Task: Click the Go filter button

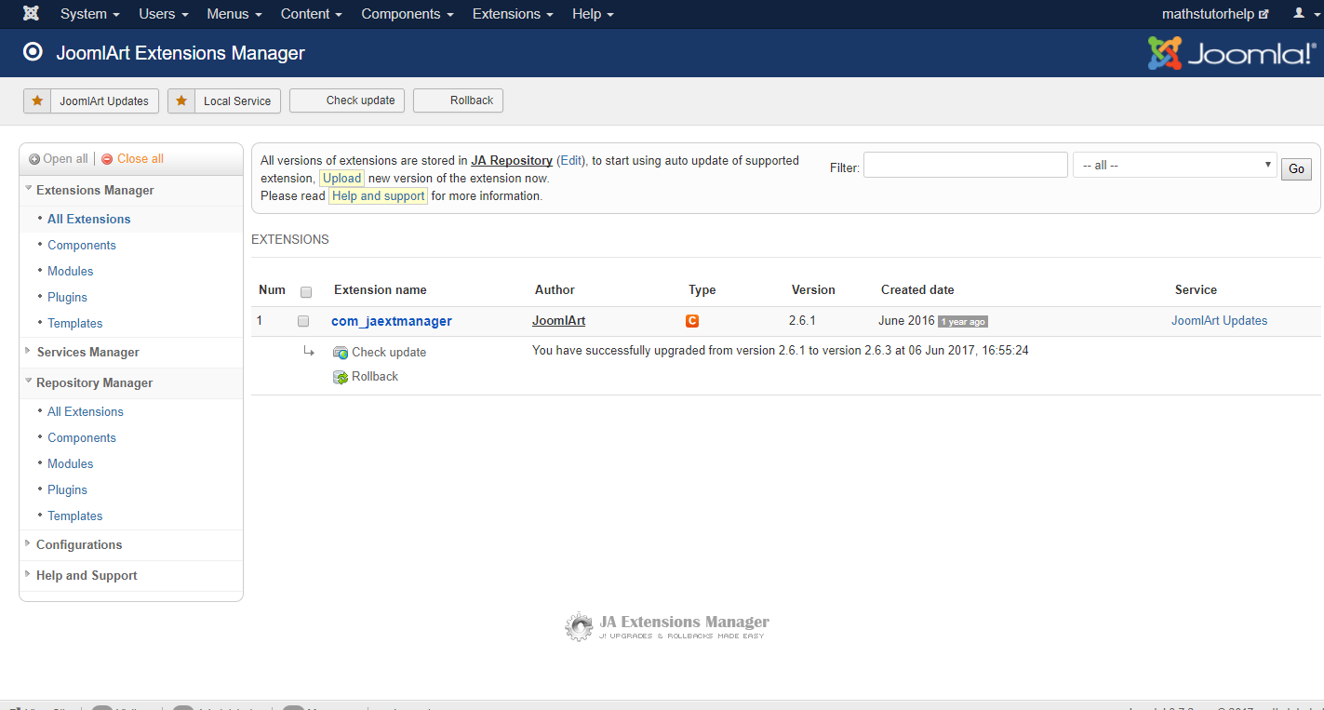Action: coord(1297,169)
